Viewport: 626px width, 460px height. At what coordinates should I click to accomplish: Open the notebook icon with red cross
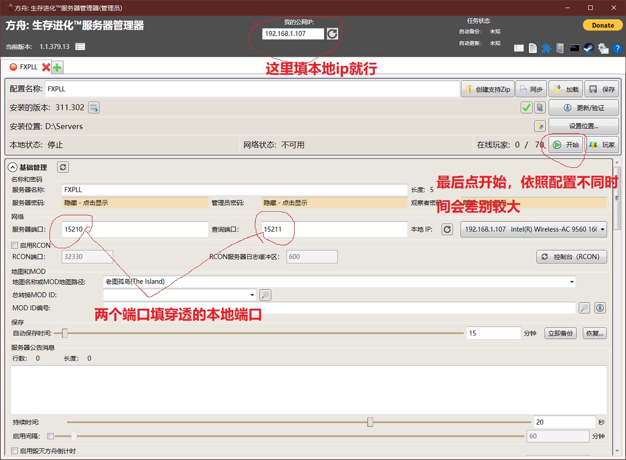coord(560,48)
